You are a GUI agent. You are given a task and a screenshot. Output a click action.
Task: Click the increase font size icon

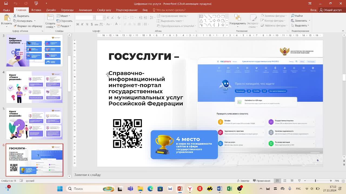tap(108, 18)
